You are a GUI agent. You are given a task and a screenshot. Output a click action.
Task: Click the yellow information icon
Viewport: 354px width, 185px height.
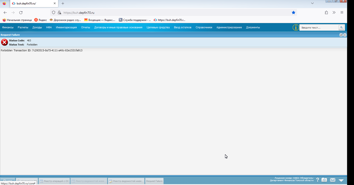pos(296,27)
